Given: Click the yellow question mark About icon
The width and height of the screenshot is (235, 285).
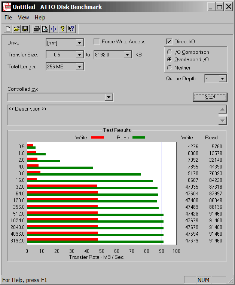Looking at the screenshot, I should point(62,29).
